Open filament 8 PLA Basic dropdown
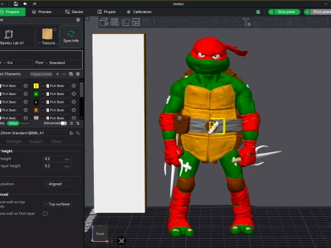This screenshot has height=248, width=331. click(55, 110)
